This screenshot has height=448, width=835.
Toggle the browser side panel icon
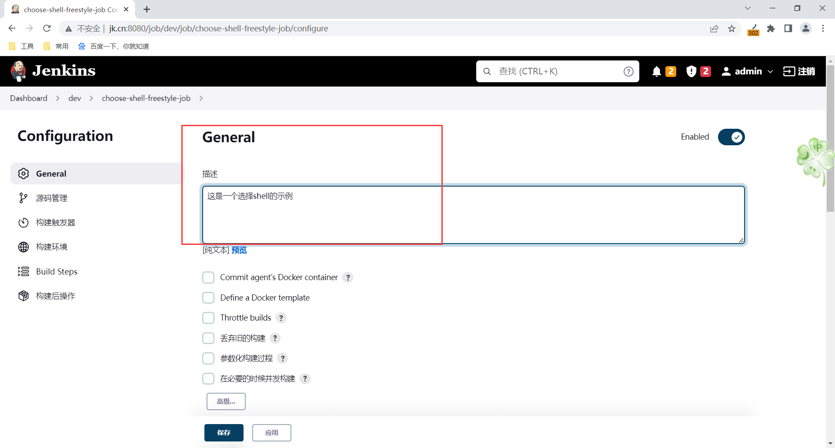[788, 28]
